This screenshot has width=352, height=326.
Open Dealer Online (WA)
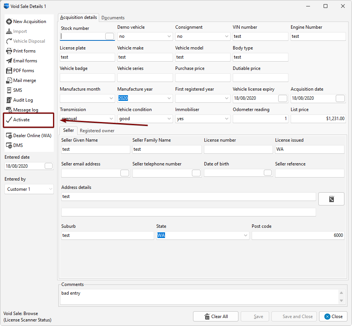click(32, 136)
